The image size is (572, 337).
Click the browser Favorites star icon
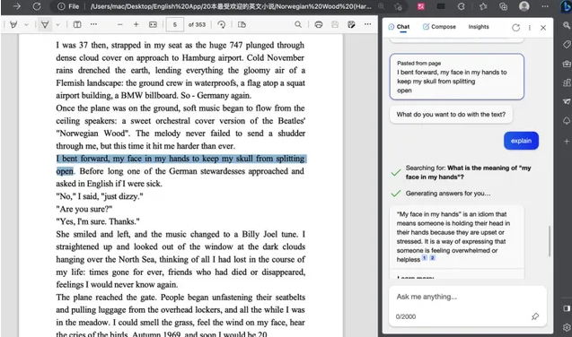(x=483, y=6)
